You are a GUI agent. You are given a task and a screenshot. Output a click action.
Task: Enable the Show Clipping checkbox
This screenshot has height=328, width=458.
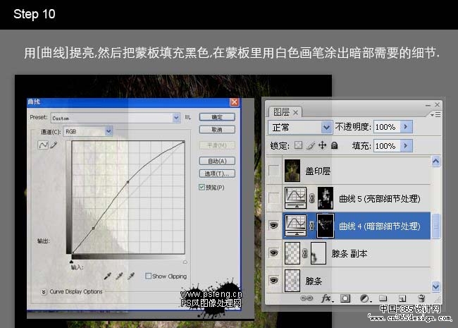click(x=149, y=276)
